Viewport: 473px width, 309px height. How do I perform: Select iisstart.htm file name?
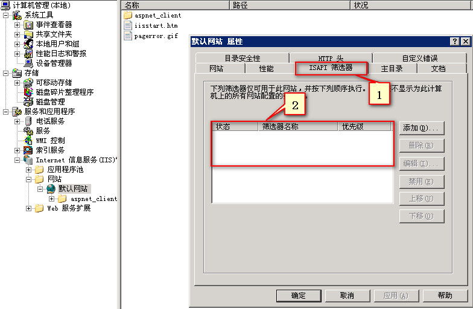pos(156,25)
